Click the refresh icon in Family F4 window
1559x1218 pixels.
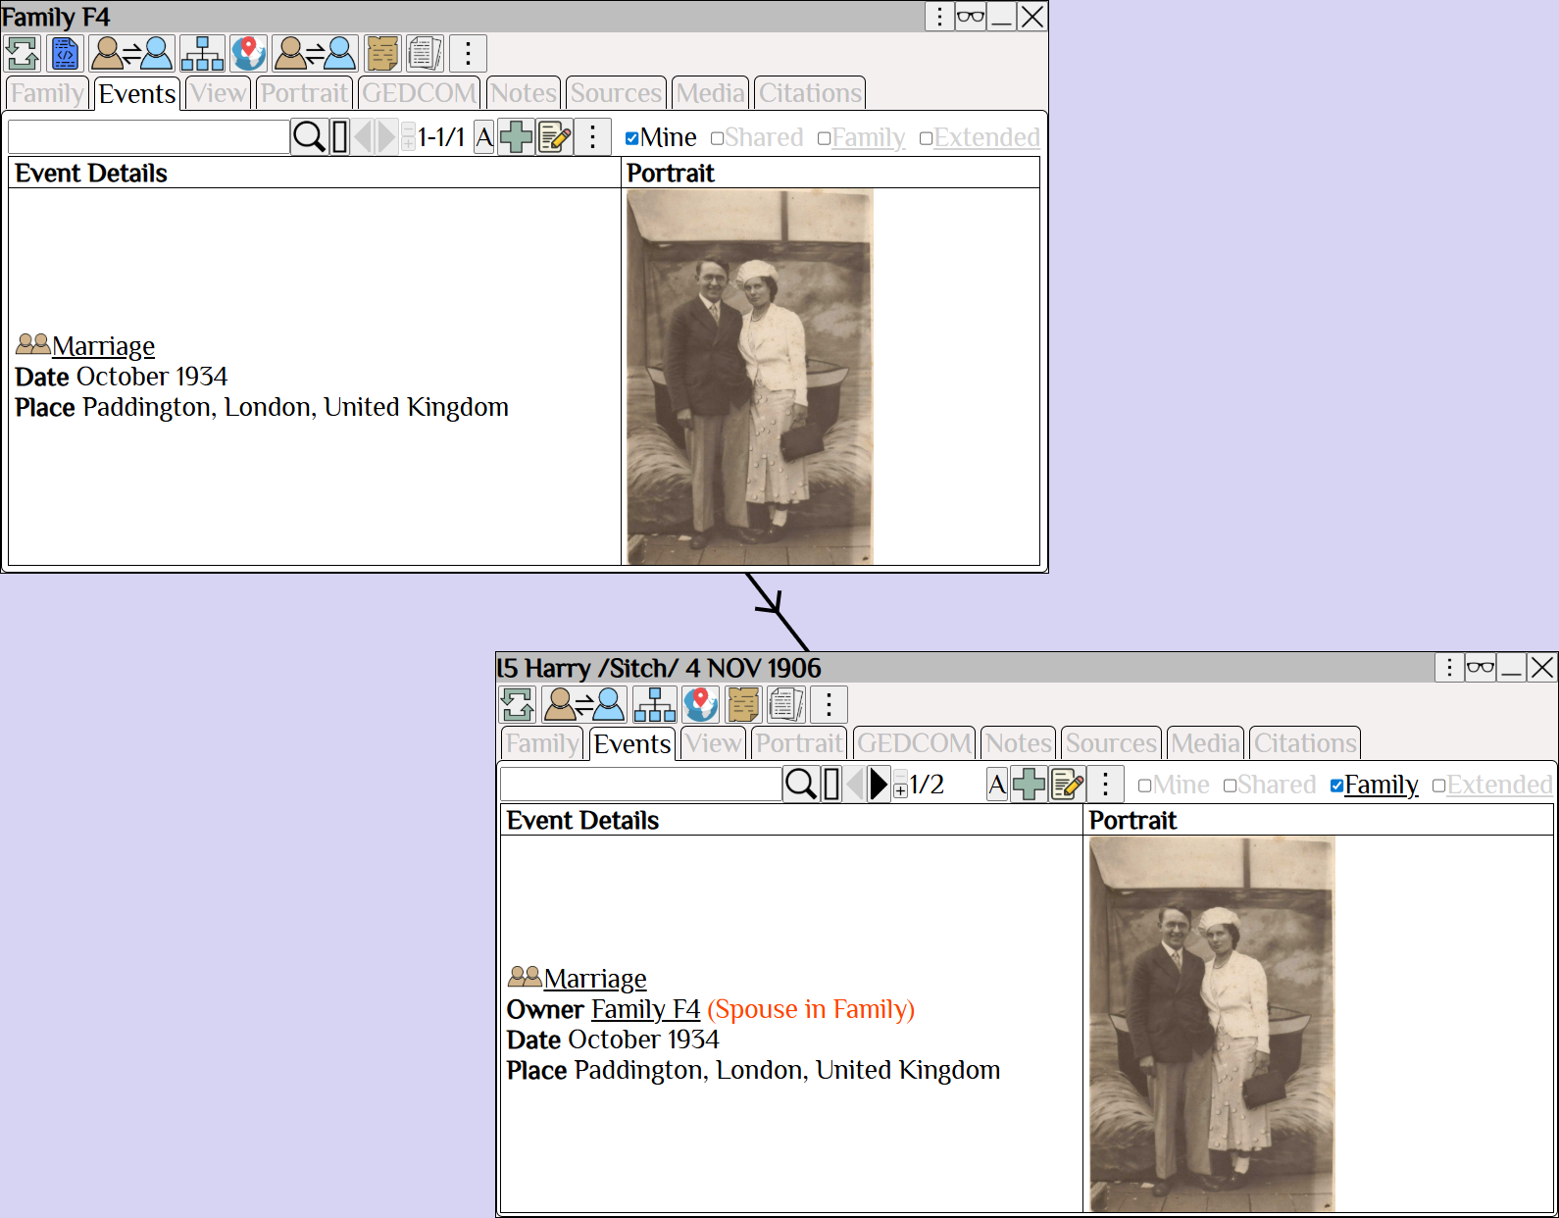pyautogui.click(x=22, y=54)
